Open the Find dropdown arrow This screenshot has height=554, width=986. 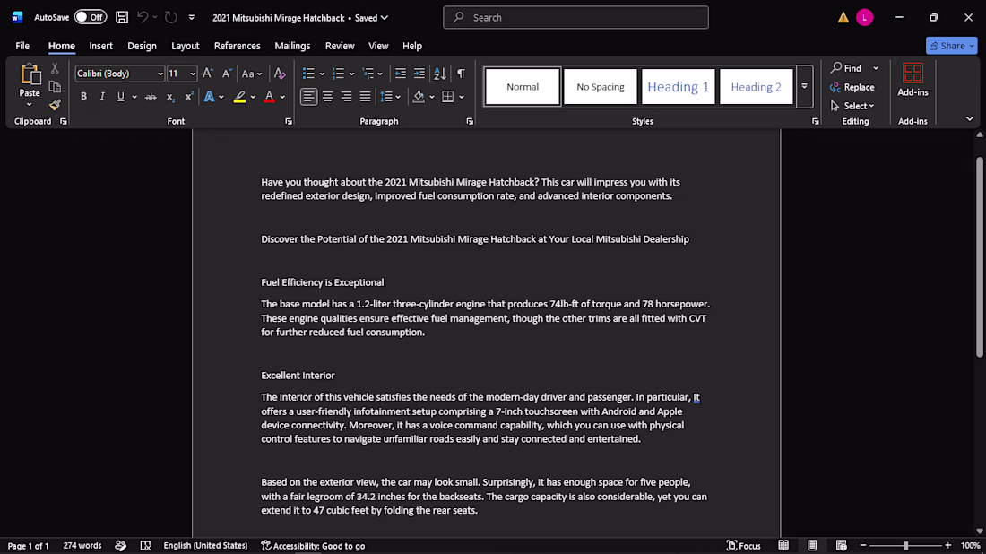pos(876,68)
